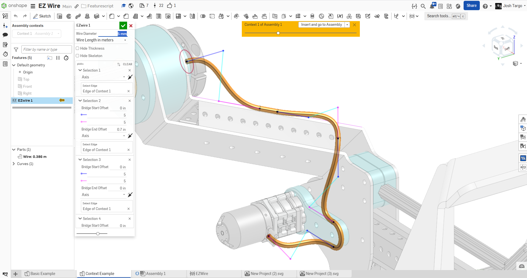Screen dimensions: 527x278
Task: Click the rollback bar pause icon
Action: (58, 58)
